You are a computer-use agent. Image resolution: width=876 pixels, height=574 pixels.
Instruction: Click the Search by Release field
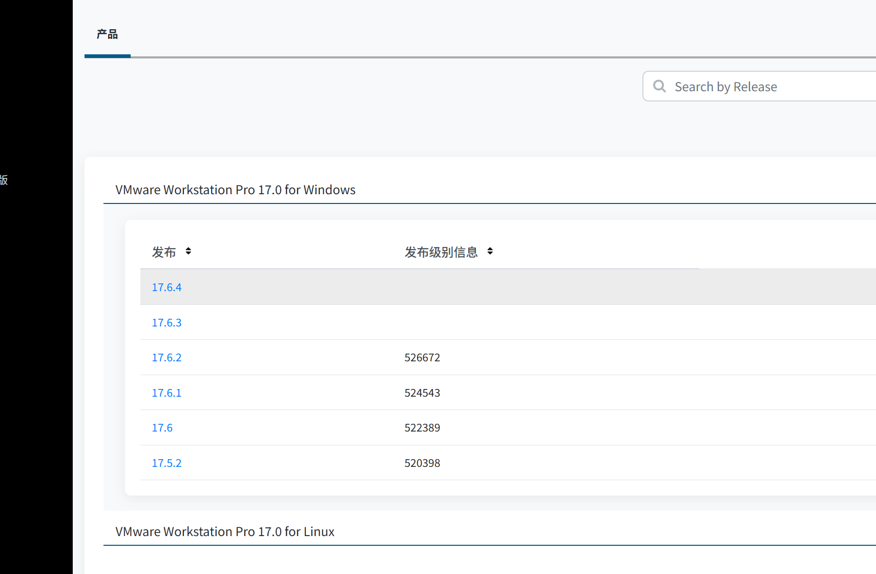coord(759,86)
